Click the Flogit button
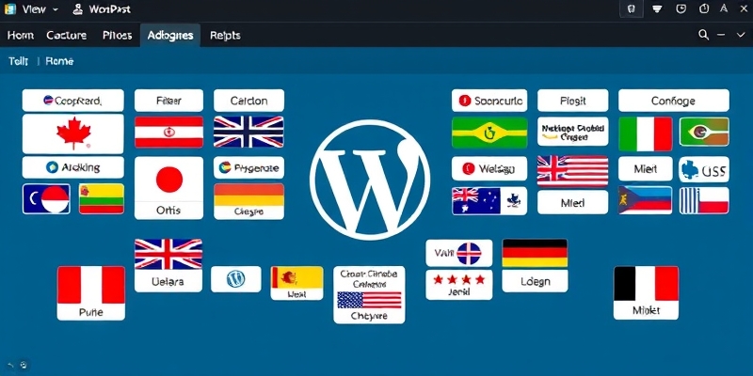Image resolution: width=753 pixels, height=376 pixels. tap(572, 101)
